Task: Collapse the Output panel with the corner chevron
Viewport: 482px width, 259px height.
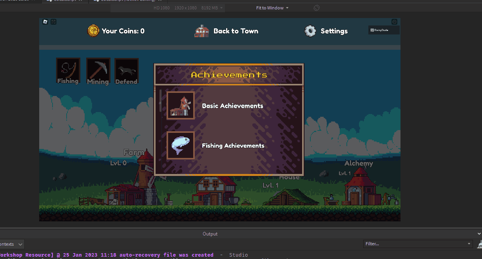Action: (x=480, y=234)
